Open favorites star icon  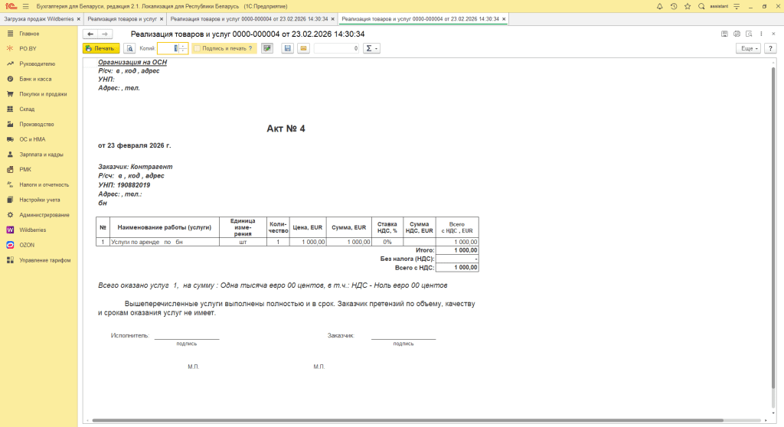tap(688, 6)
